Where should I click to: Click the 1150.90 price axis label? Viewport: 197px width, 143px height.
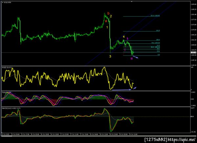[x=194, y=55]
